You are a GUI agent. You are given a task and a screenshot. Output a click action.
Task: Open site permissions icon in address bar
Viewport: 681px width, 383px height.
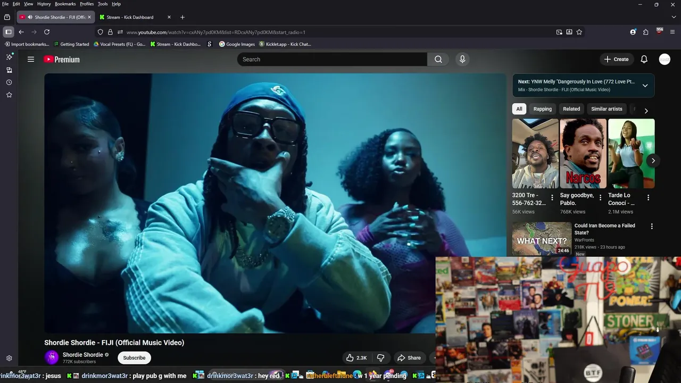point(120,32)
